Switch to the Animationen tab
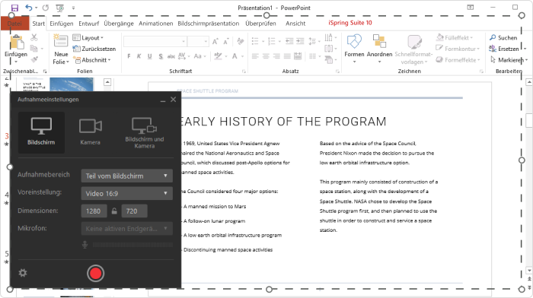Viewport: 533px width, 298px height. (155, 24)
